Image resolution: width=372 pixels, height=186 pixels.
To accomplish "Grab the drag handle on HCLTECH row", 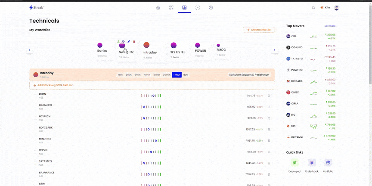I will click(x=269, y=118).
